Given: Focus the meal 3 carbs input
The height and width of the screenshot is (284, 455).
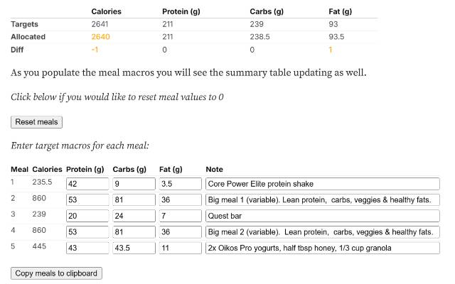Looking at the screenshot, I should (134, 216).
